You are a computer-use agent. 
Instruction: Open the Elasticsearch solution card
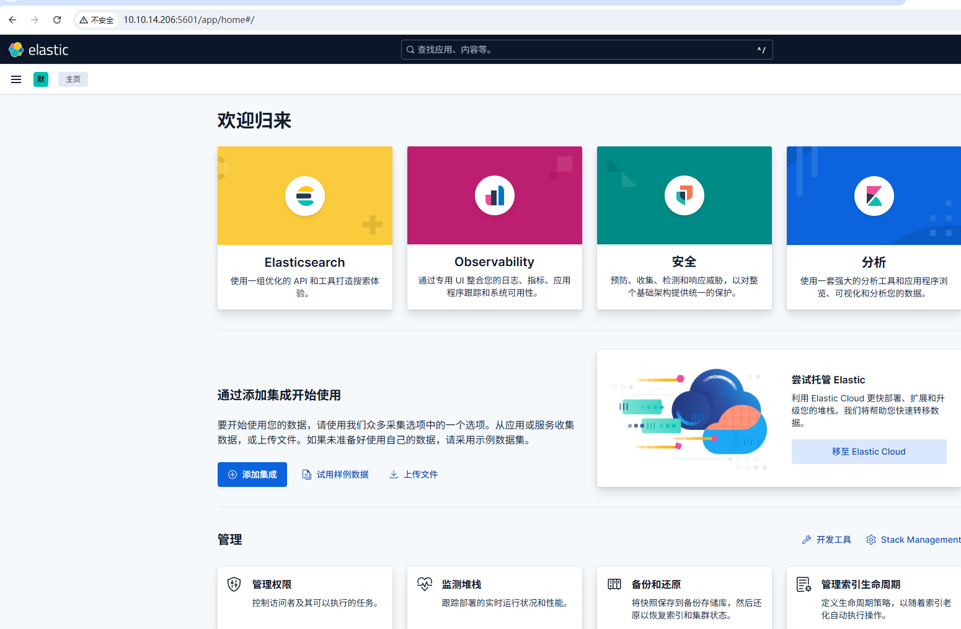(x=305, y=228)
